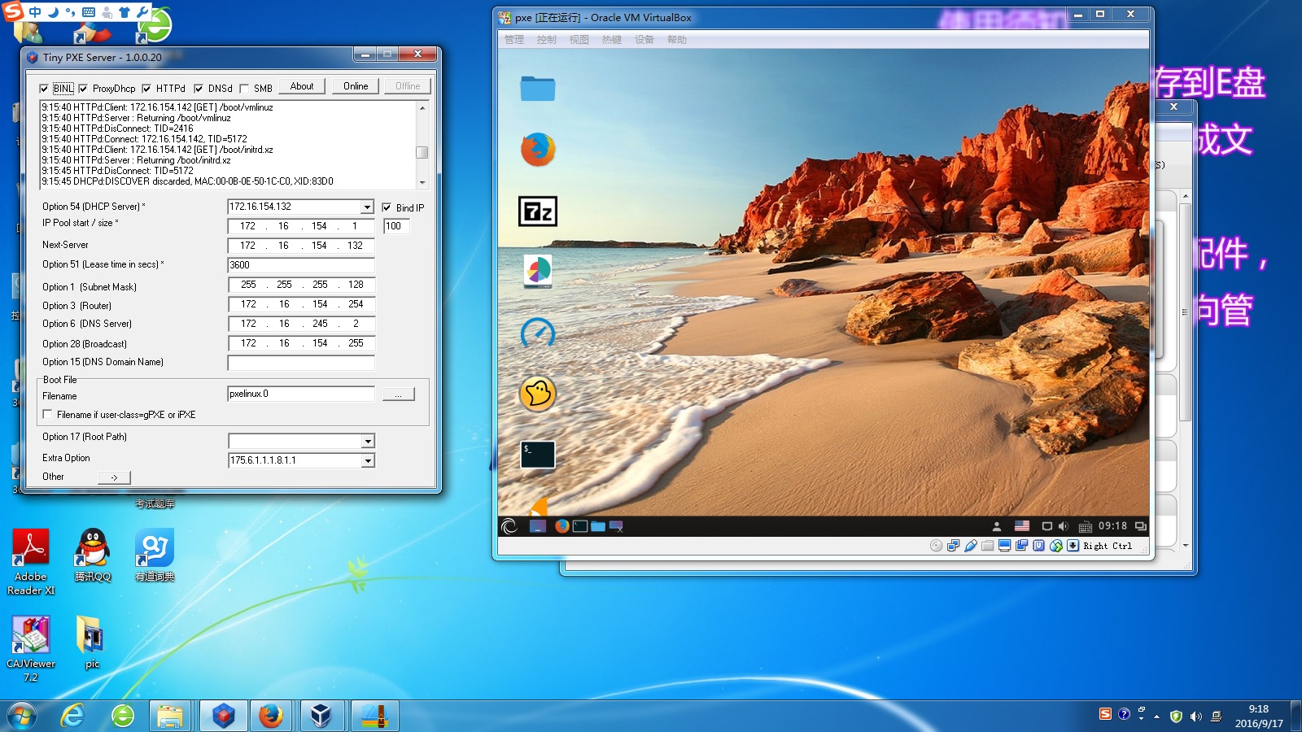The width and height of the screenshot is (1302, 732).
Task: Click the log pane vertical scrollbar thumb
Action: pyautogui.click(x=422, y=152)
